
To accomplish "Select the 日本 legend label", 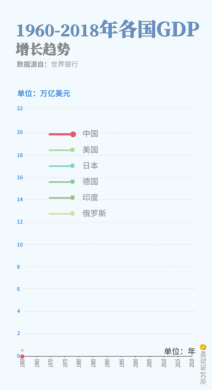I will tap(90, 166).
